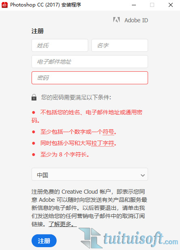Submit with the blue 注册 button

44,241
